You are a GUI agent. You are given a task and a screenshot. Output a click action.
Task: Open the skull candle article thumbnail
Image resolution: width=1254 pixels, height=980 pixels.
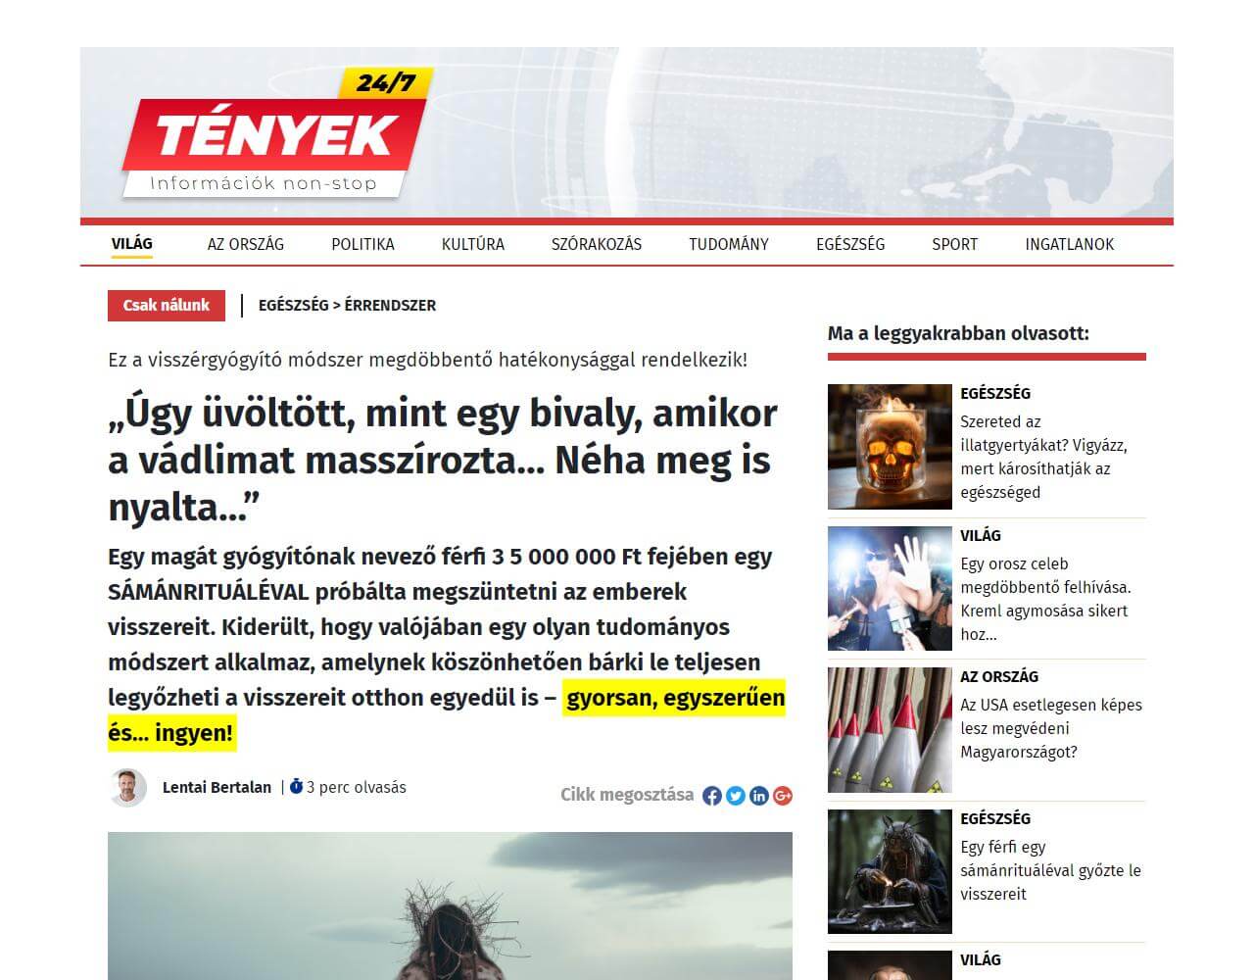tap(890, 447)
